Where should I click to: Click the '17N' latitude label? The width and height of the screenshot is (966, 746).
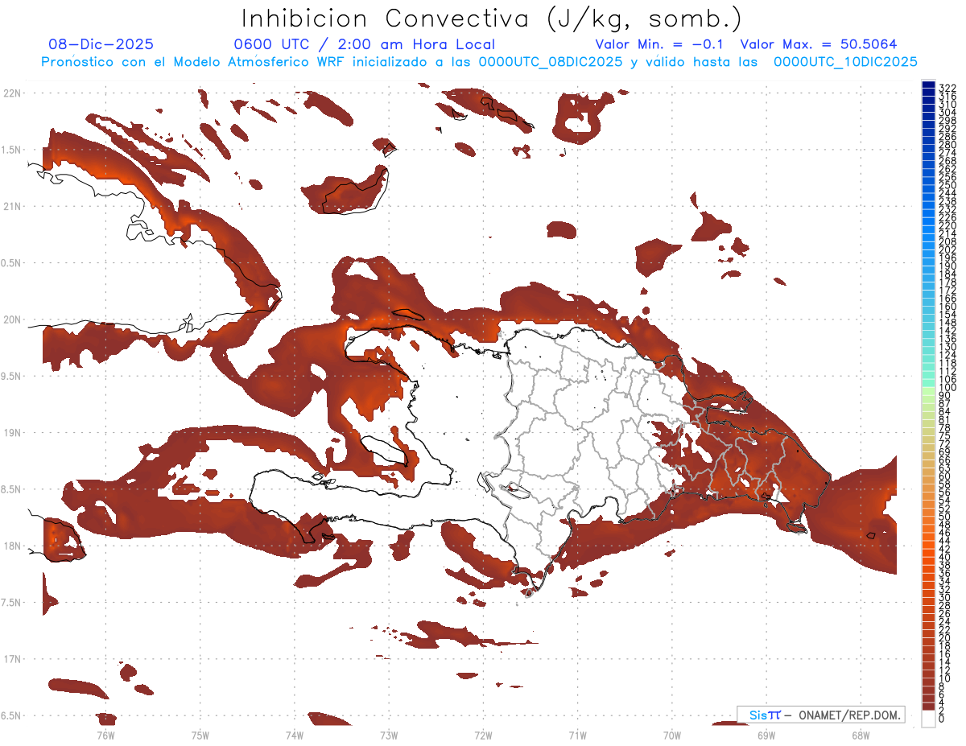click(11, 659)
